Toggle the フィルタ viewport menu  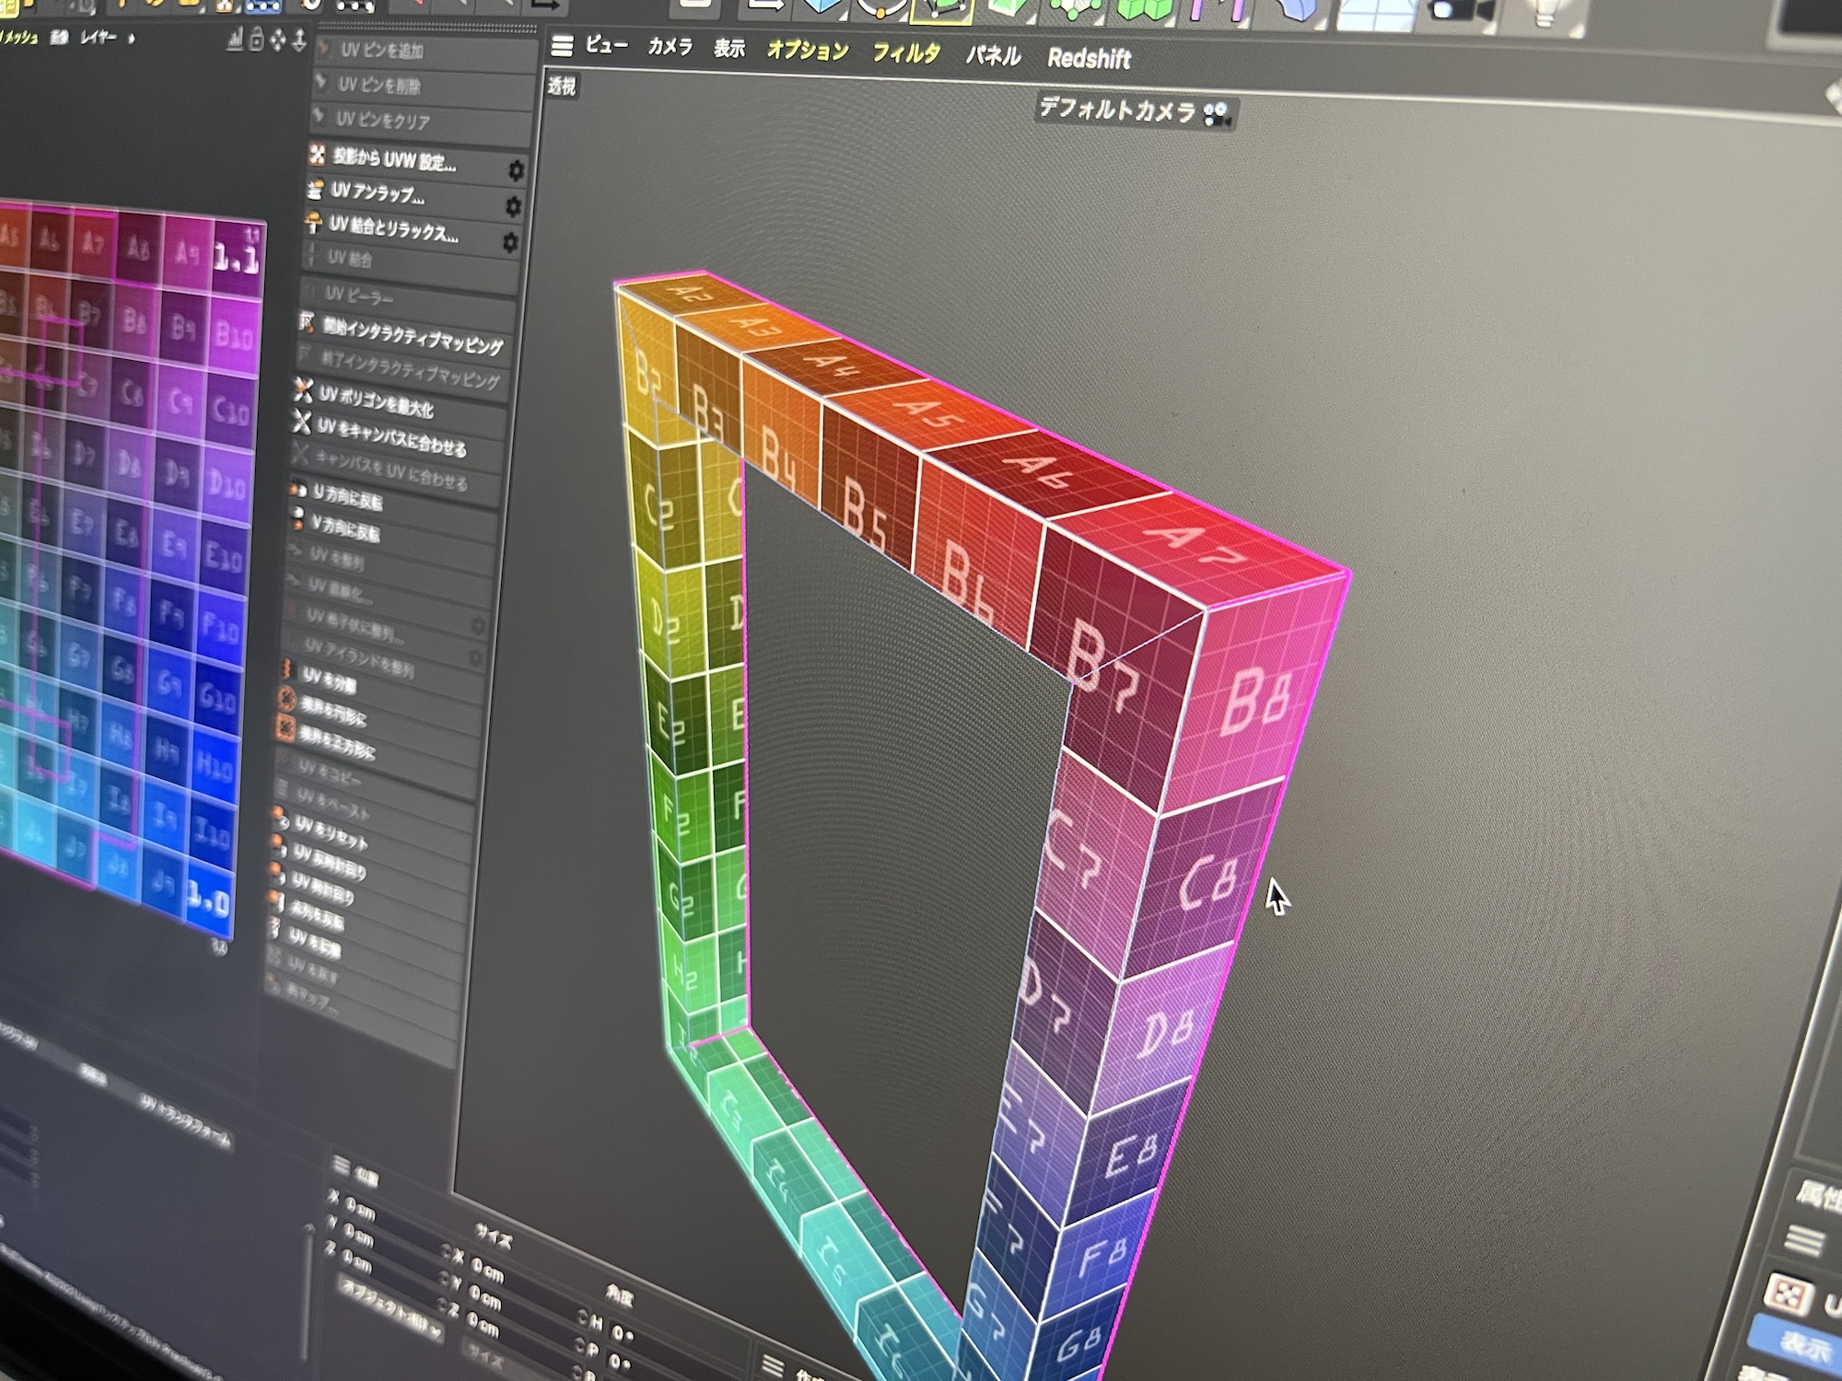(x=906, y=53)
